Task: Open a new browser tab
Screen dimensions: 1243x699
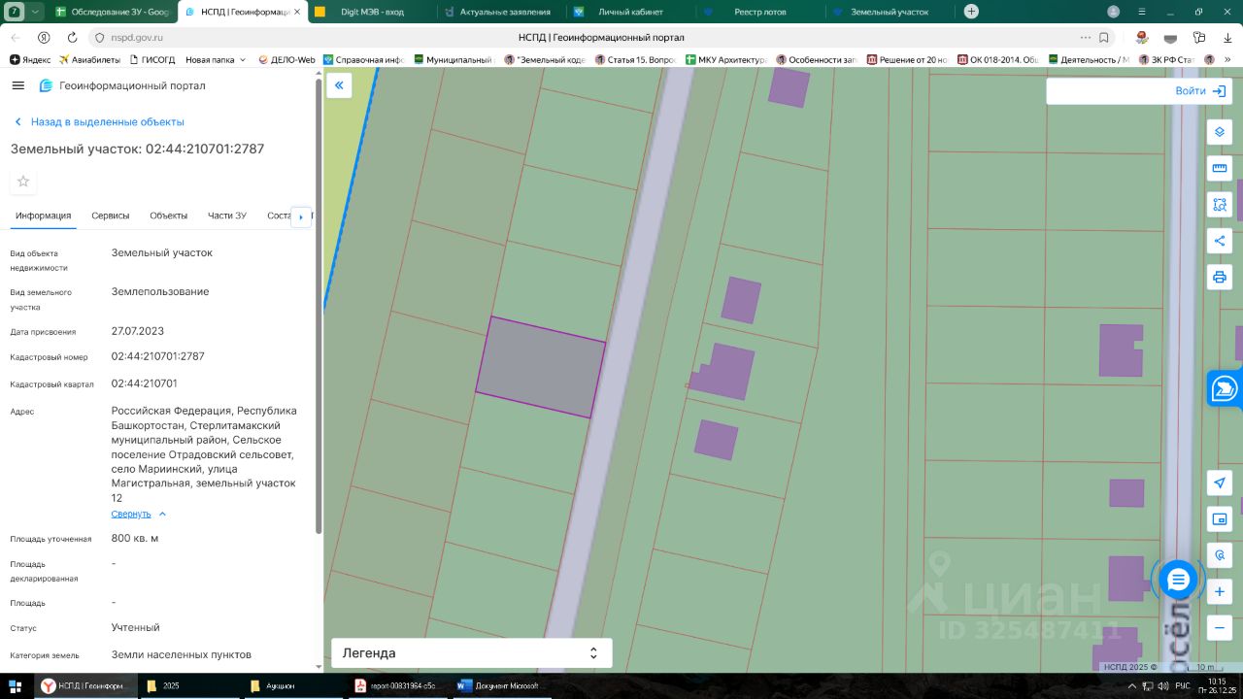Action: tap(971, 12)
